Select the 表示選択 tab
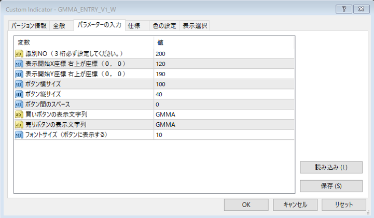374x218 pixels. coord(195,26)
